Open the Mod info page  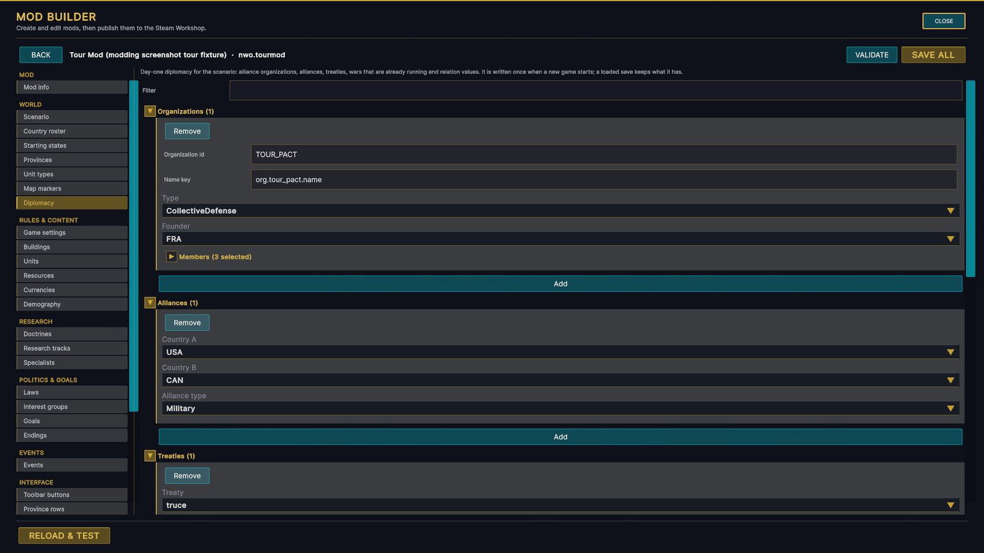point(72,87)
